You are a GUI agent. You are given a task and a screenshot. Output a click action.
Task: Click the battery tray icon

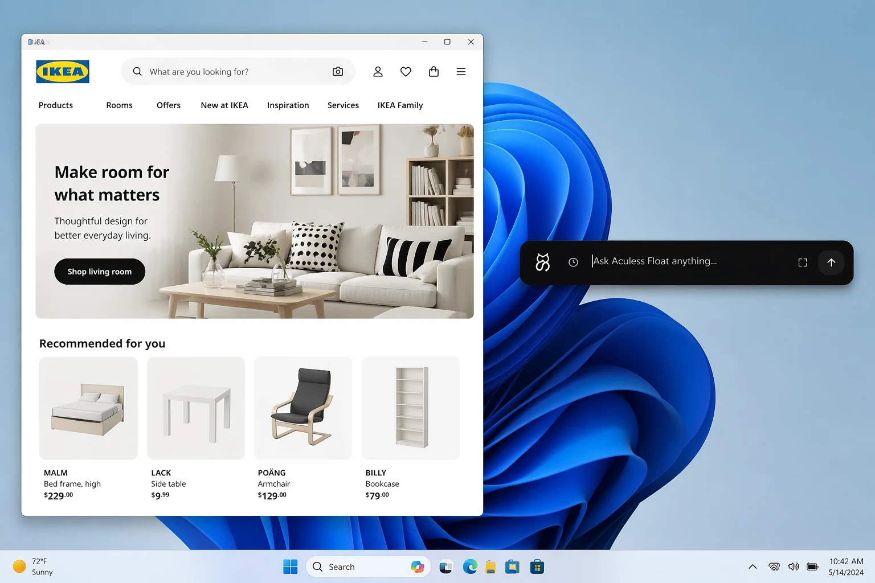click(813, 567)
